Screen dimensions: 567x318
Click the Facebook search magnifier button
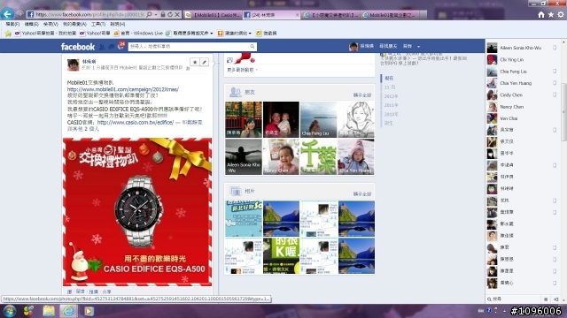click(x=252, y=47)
